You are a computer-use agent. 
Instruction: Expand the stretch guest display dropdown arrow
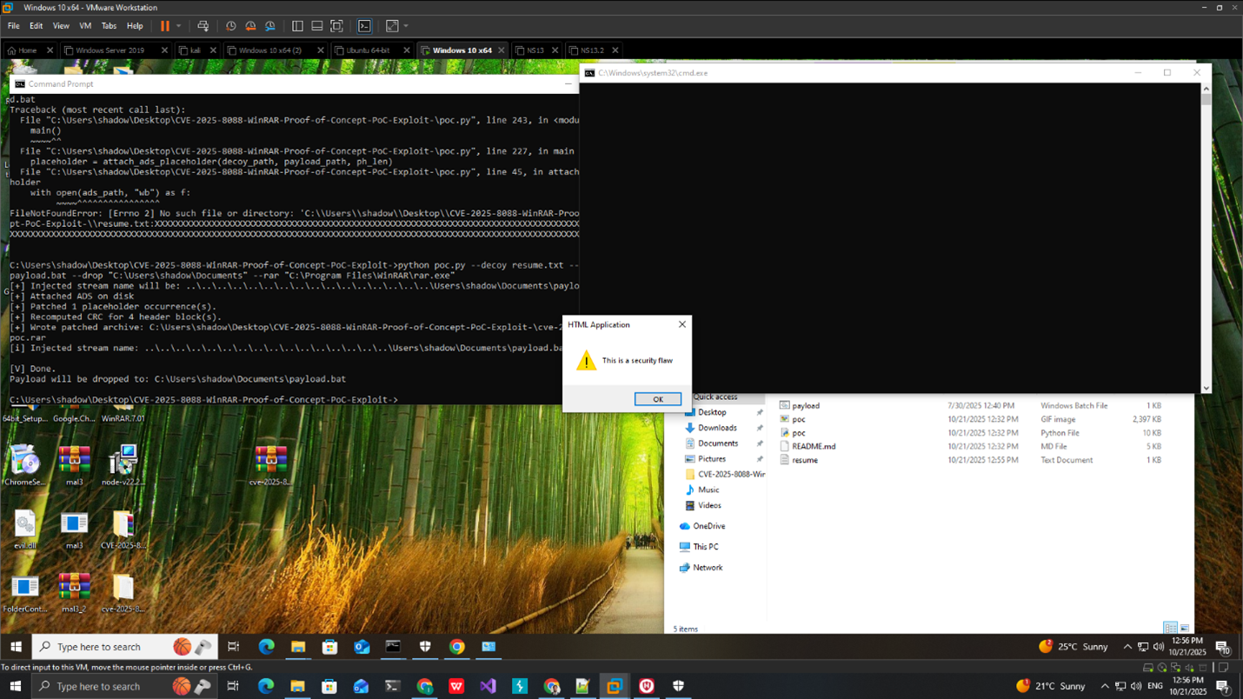pyautogui.click(x=406, y=26)
